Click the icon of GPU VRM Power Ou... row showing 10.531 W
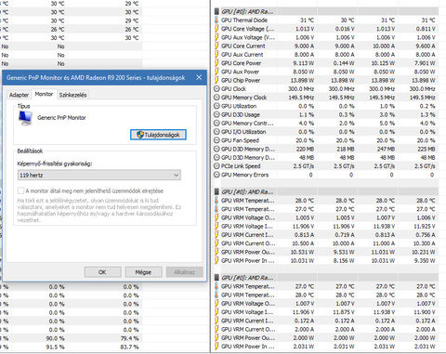The width and height of the screenshot is (446, 354). click(x=216, y=252)
